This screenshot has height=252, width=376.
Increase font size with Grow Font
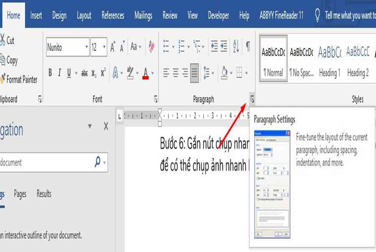(113, 46)
